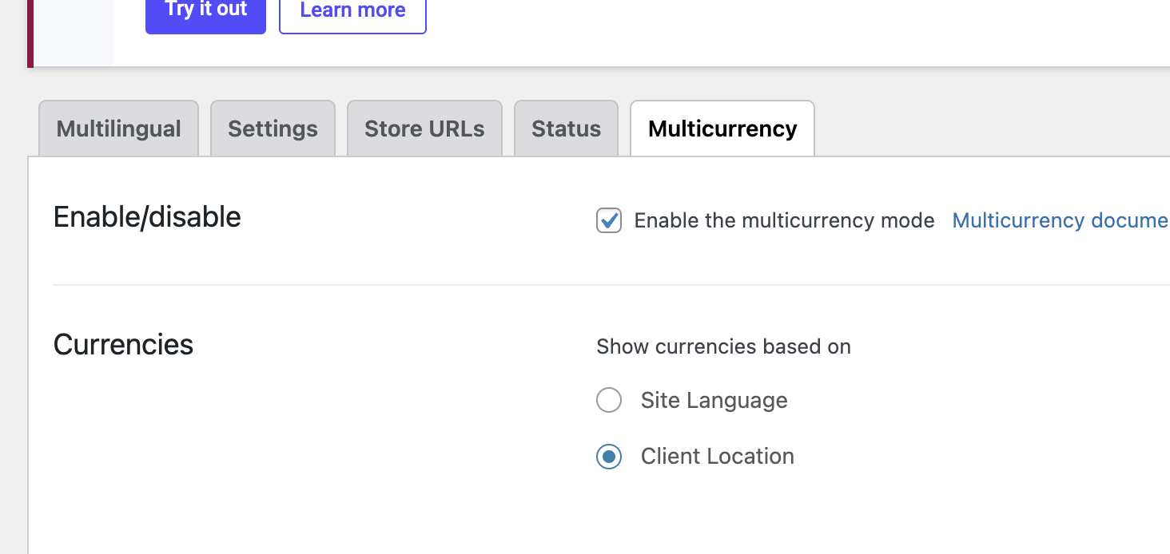The width and height of the screenshot is (1170, 554).
Task: Go to the Store URLs tab
Action: click(424, 129)
